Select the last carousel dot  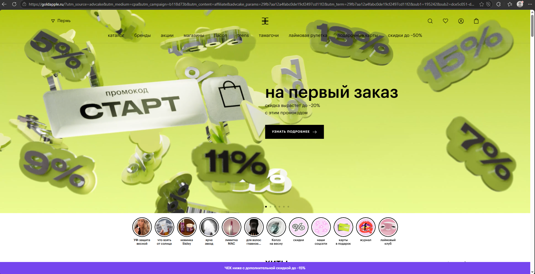288,207
